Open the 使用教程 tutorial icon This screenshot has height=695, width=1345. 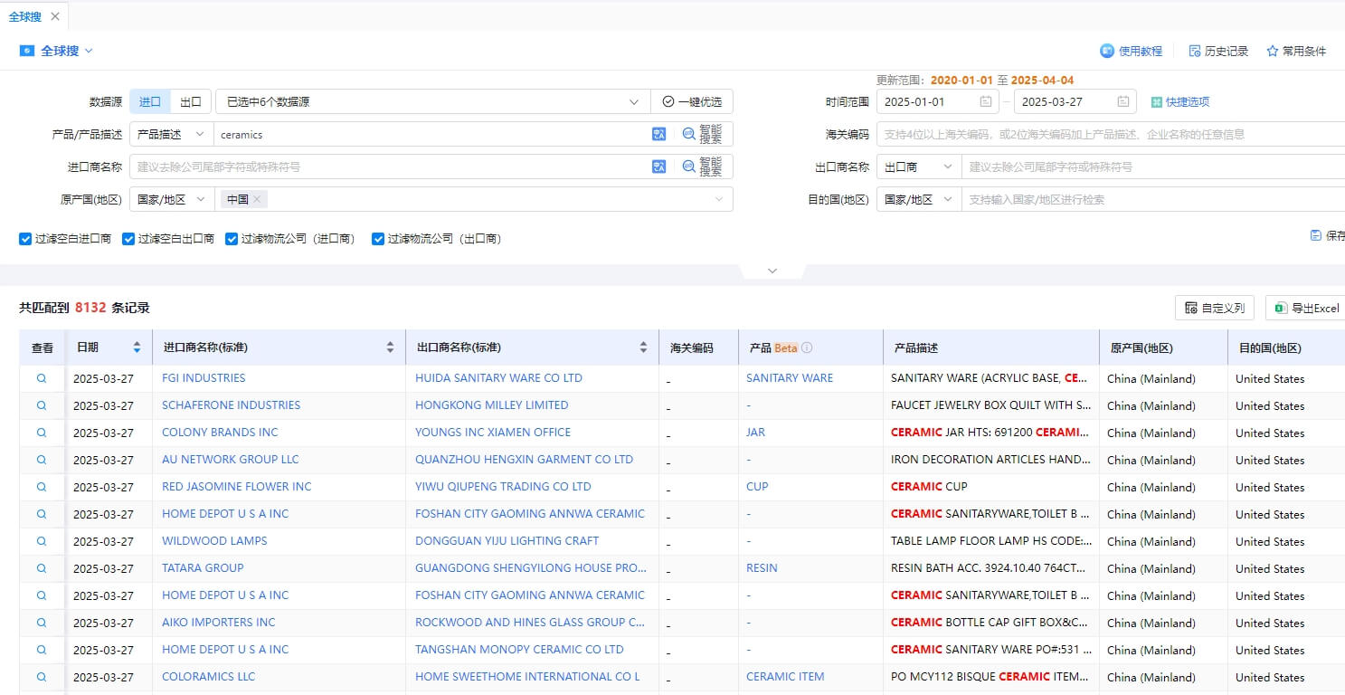tap(1107, 51)
